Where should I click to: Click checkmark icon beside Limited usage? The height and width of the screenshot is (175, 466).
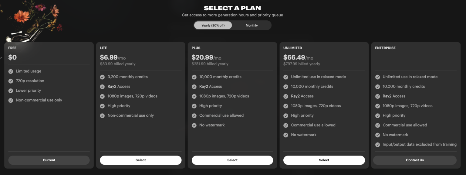[x=11, y=71]
